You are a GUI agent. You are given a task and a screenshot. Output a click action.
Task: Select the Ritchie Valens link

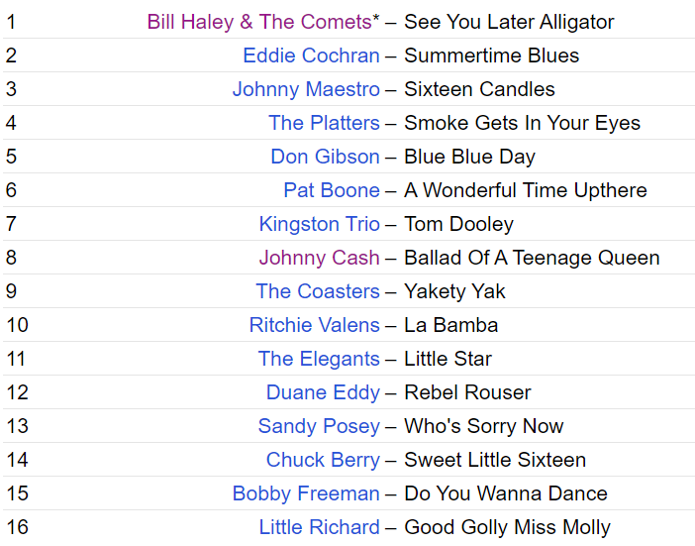(314, 325)
